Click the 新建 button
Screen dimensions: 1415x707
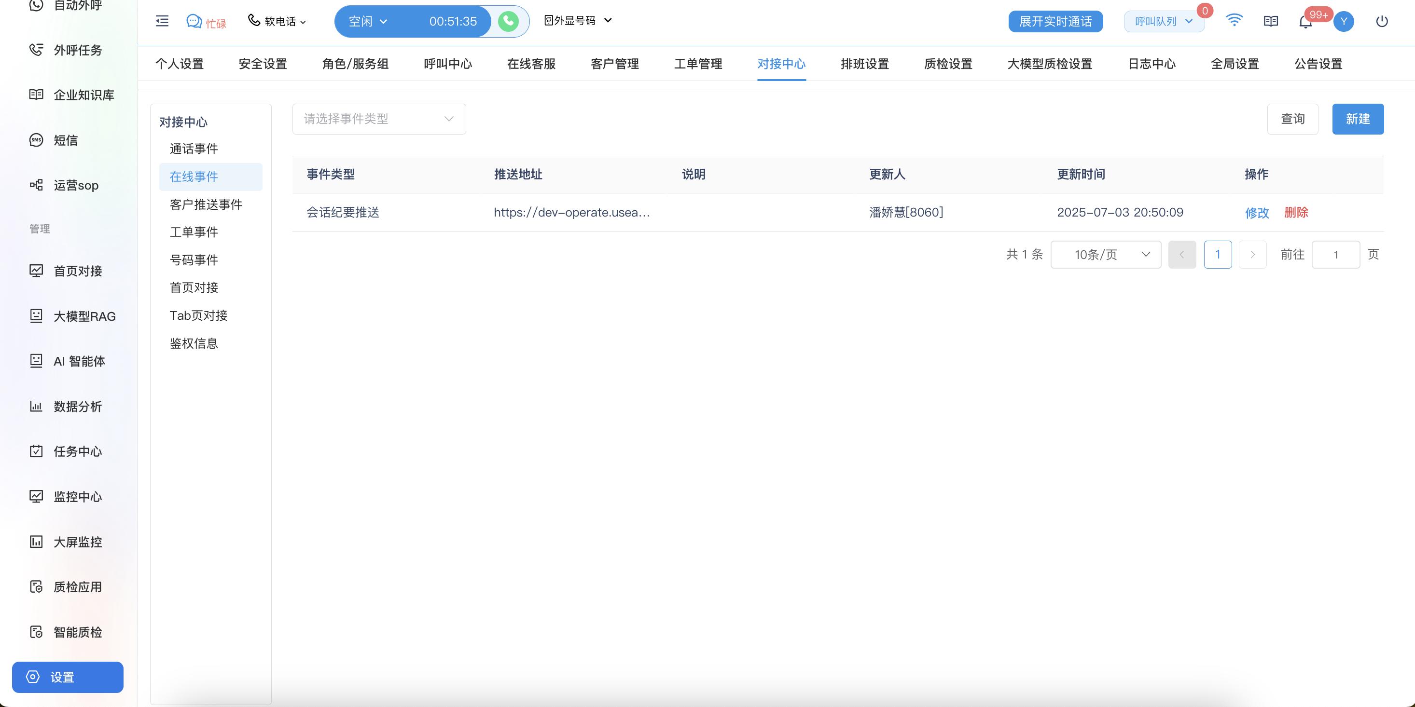[1358, 119]
